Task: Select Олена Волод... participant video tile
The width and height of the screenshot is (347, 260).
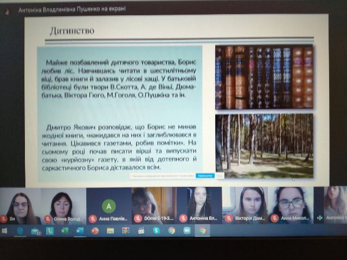Action: coord(64,206)
